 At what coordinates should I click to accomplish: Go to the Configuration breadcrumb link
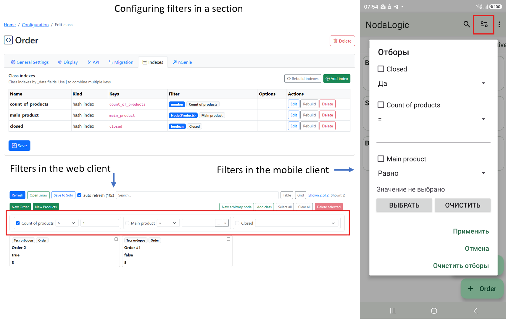35,25
